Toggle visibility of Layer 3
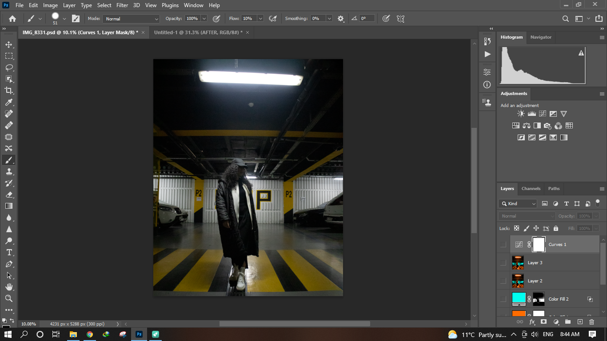The width and height of the screenshot is (607, 341). pyautogui.click(x=503, y=263)
